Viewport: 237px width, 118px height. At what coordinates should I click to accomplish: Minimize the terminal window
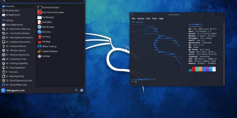tap(216, 14)
